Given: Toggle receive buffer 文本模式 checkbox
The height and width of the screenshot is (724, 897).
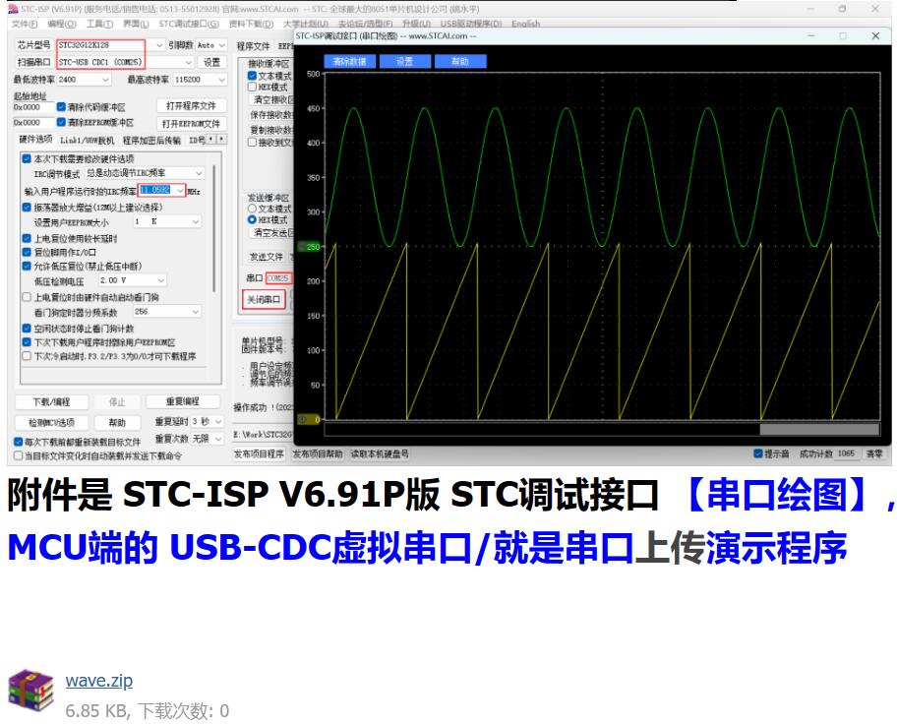Looking at the screenshot, I should [252, 76].
